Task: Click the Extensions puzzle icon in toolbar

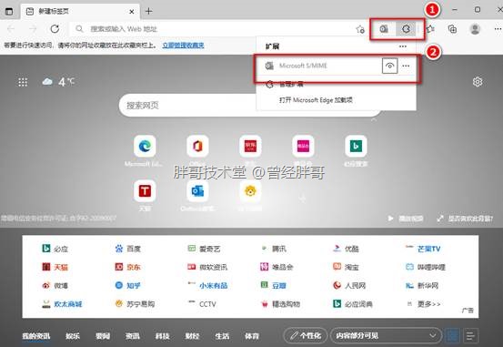Action: (406, 29)
